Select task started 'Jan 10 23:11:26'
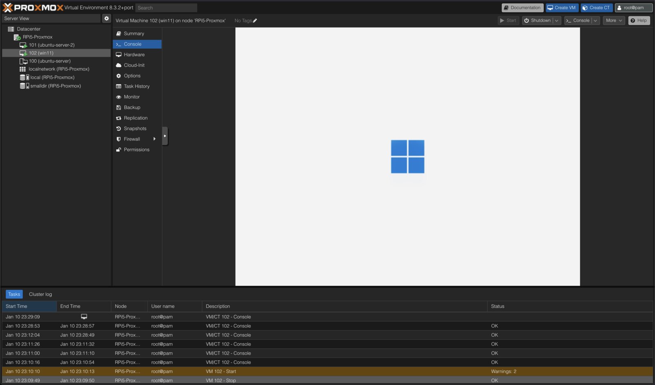The image size is (655, 385). pyautogui.click(x=327, y=344)
